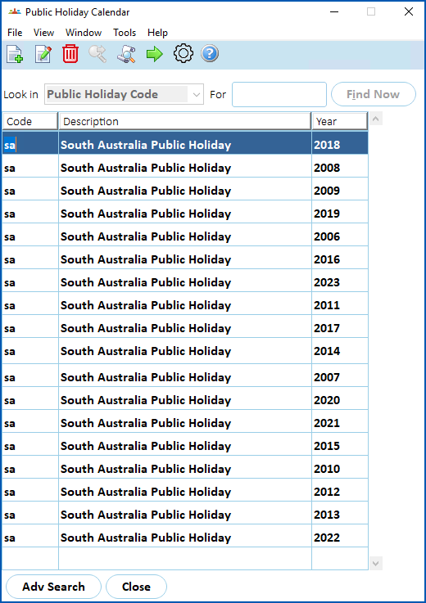Click the Edit record pencil icon
Image resolution: width=426 pixels, height=603 pixels.
(x=43, y=54)
